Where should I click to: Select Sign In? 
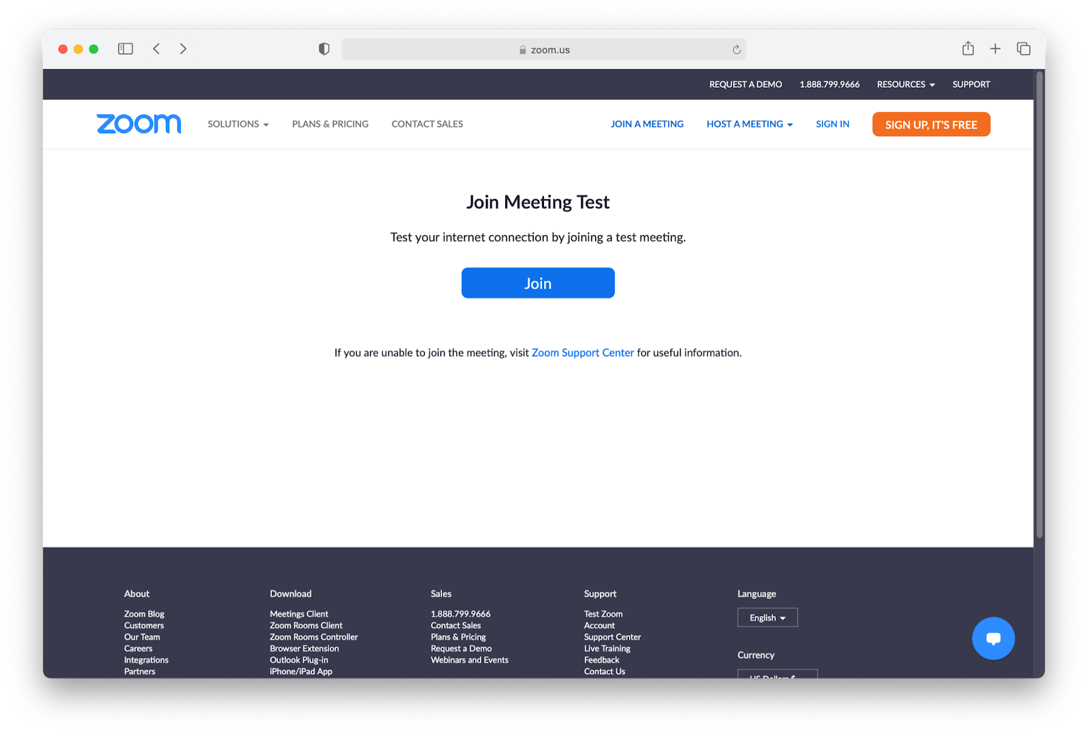pyautogui.click(x=832, y=124)
